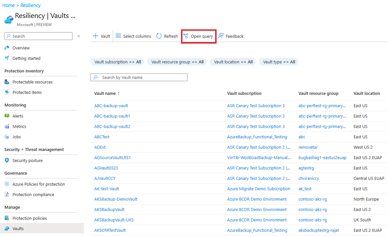Focus the Search by Vault name field
The width and height of the screenshot is (388, 236).
coord(139,77)
